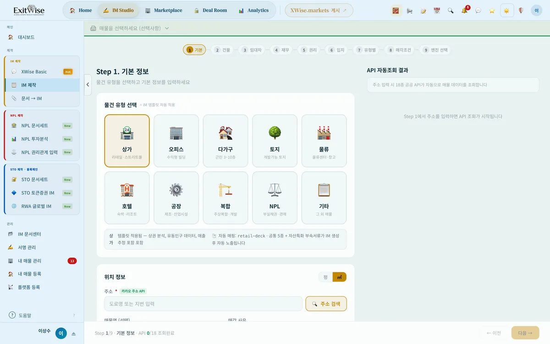Open NPL 문서세트 in sidebar
This screenshot has width=550, height=344.
tap(42, 125)
